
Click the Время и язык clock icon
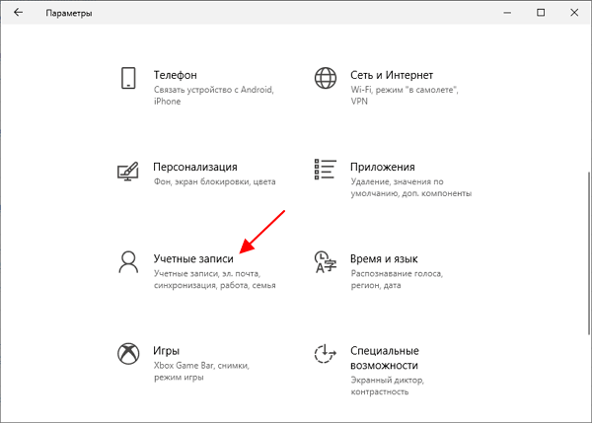point(325,262)
